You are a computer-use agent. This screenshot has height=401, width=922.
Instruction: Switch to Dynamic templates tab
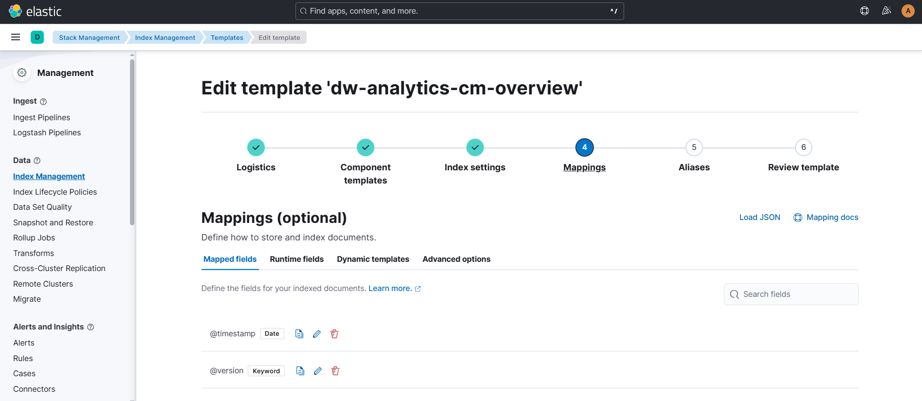point(373,259)
